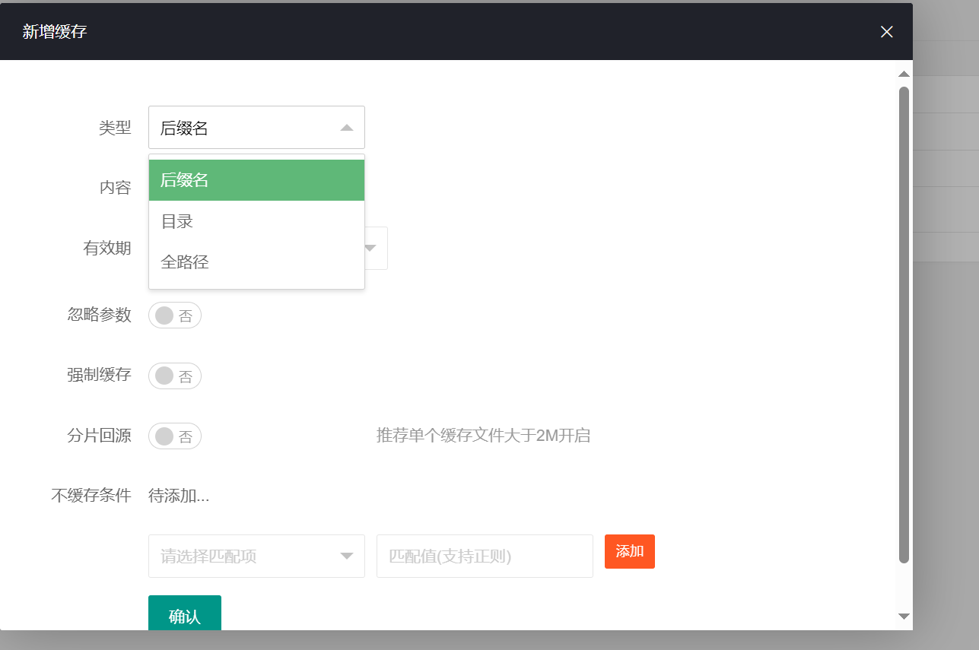Choose 全路径 in the type dropdown
Viewport: 979px width, 650px height.
(x=256, y=262)
